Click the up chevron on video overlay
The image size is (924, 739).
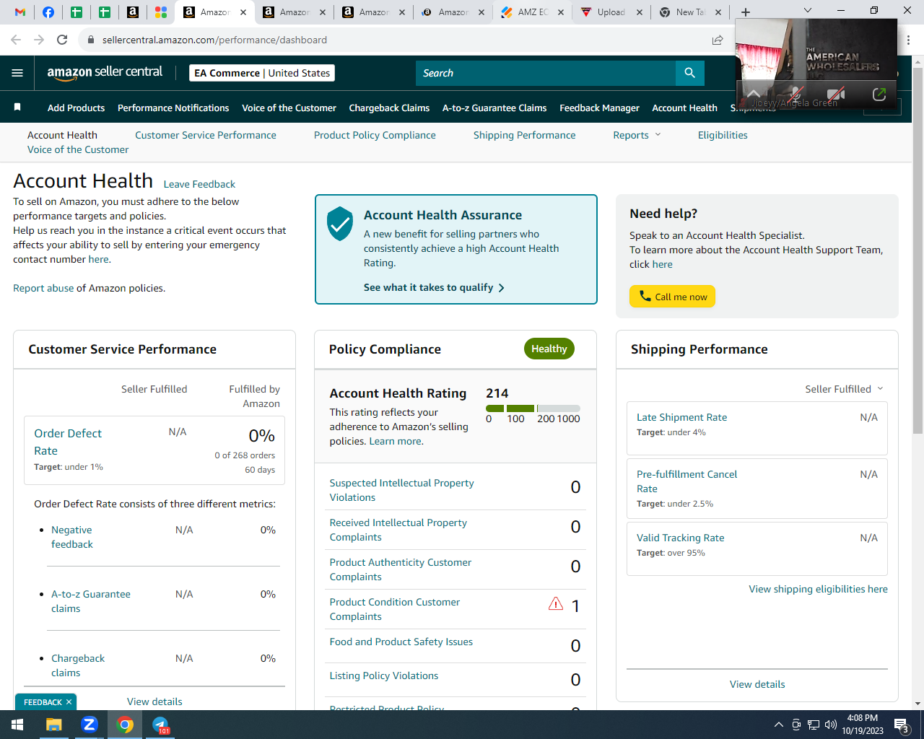(754, 94)
